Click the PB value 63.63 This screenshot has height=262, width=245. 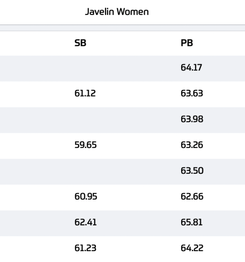(192, 93)
